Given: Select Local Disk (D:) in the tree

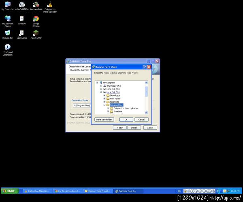Looking at the screenshot, I should click(x=113, y=92).
